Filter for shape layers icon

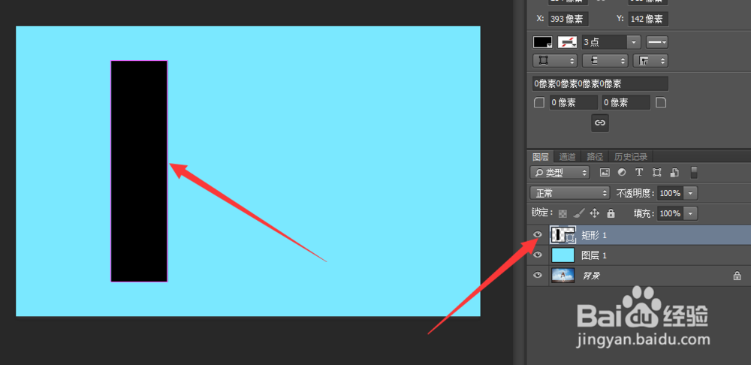[x=656, y=173]
